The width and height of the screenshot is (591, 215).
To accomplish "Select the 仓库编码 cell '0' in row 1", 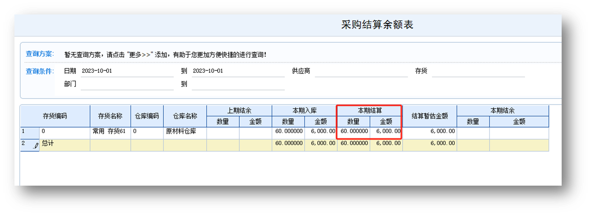I will [x=147, y=133].
